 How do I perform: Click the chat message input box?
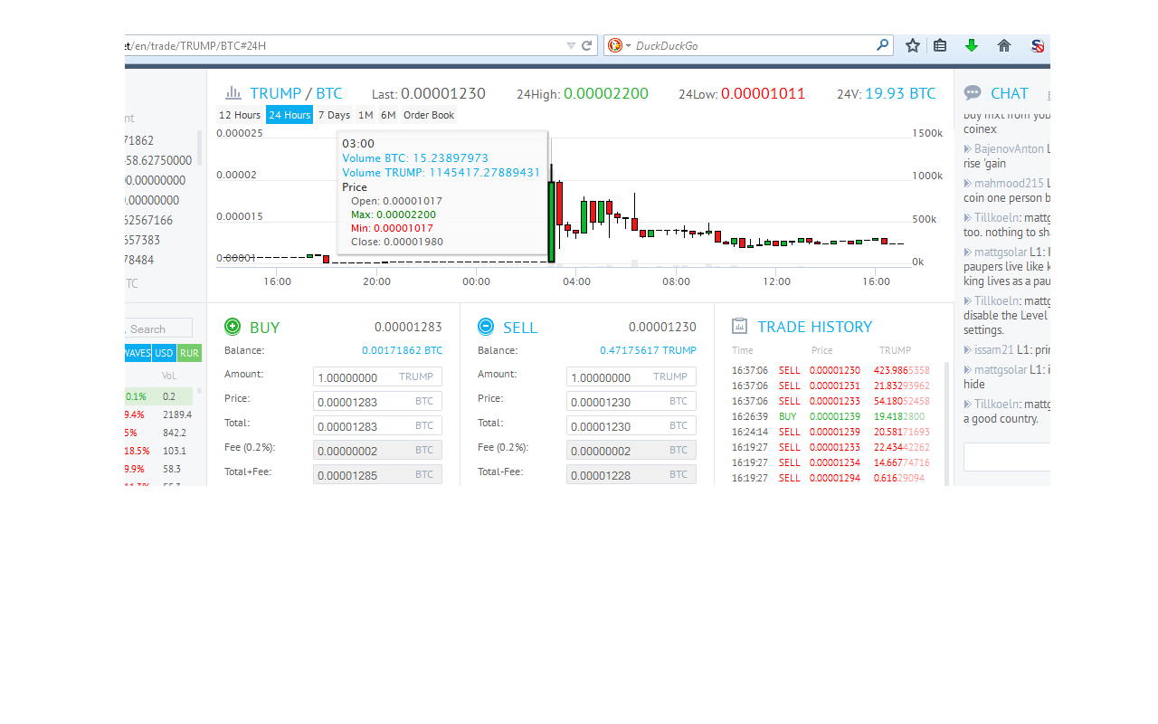(1007, 457)
